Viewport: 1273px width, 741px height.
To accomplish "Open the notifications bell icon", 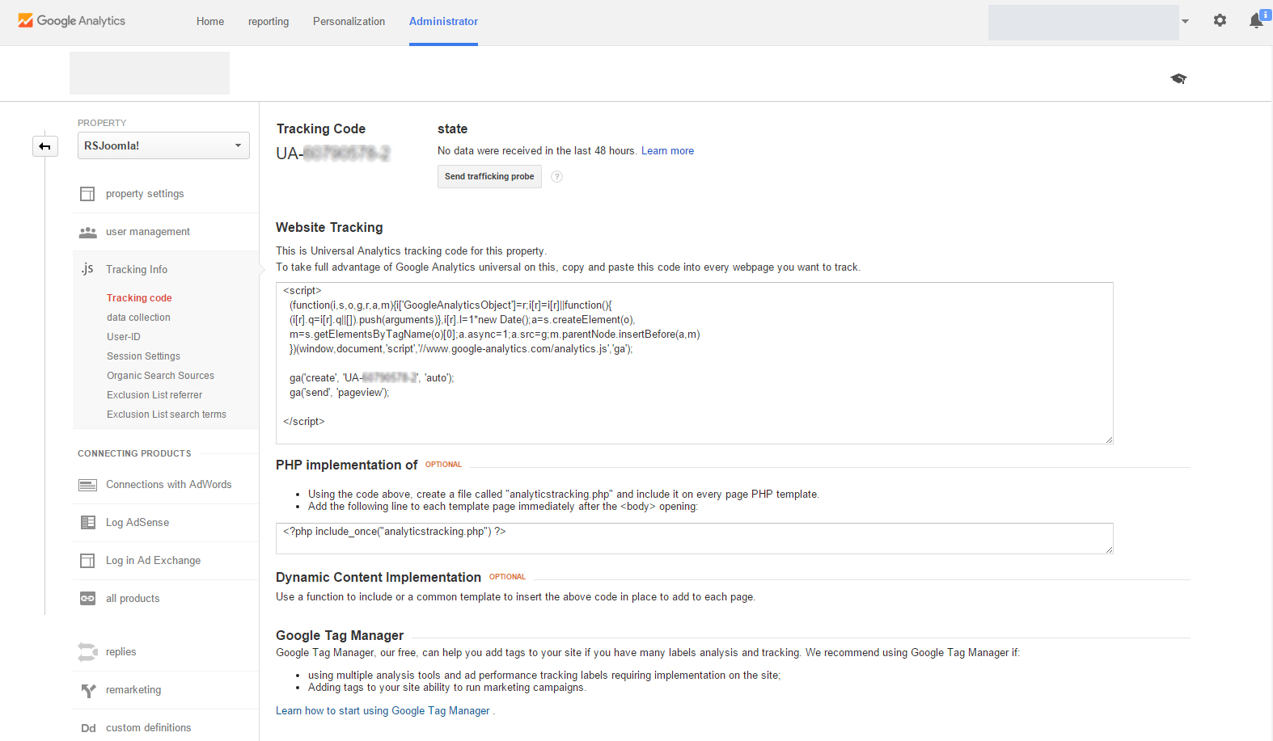I will (x=1257, y=20).
